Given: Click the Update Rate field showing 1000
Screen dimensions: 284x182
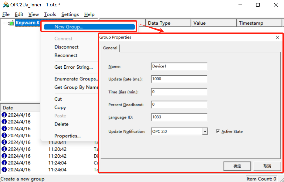Looking at the screenshot, I should point(179,79).
